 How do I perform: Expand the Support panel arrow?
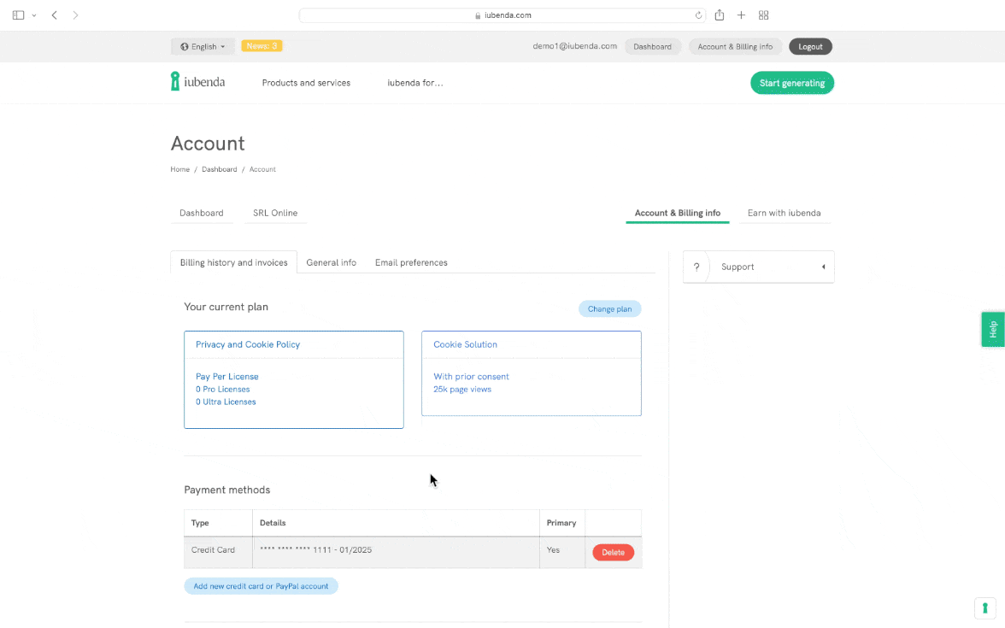click(x=823, y=267)
